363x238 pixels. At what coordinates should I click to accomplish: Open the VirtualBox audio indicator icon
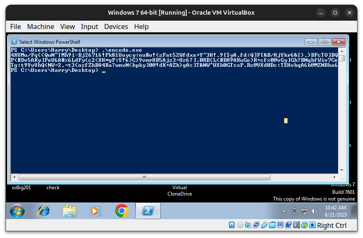pyautogui.click(x=248, y=225)
